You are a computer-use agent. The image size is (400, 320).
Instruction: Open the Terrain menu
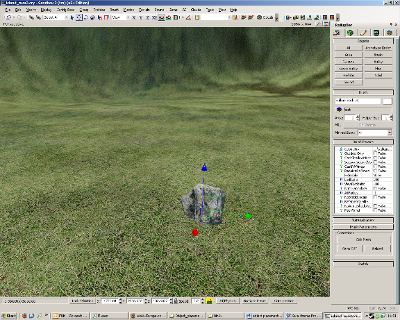click(144, 10)
